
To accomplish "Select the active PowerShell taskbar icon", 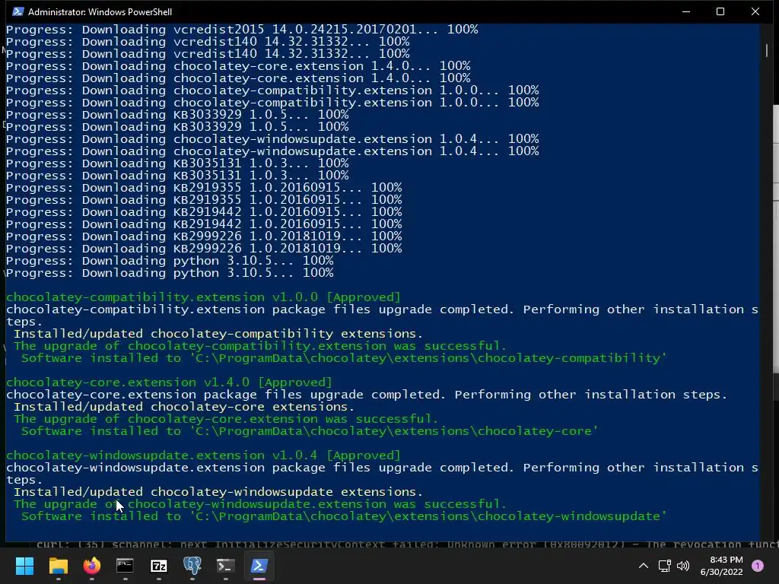I will [259, 566].
